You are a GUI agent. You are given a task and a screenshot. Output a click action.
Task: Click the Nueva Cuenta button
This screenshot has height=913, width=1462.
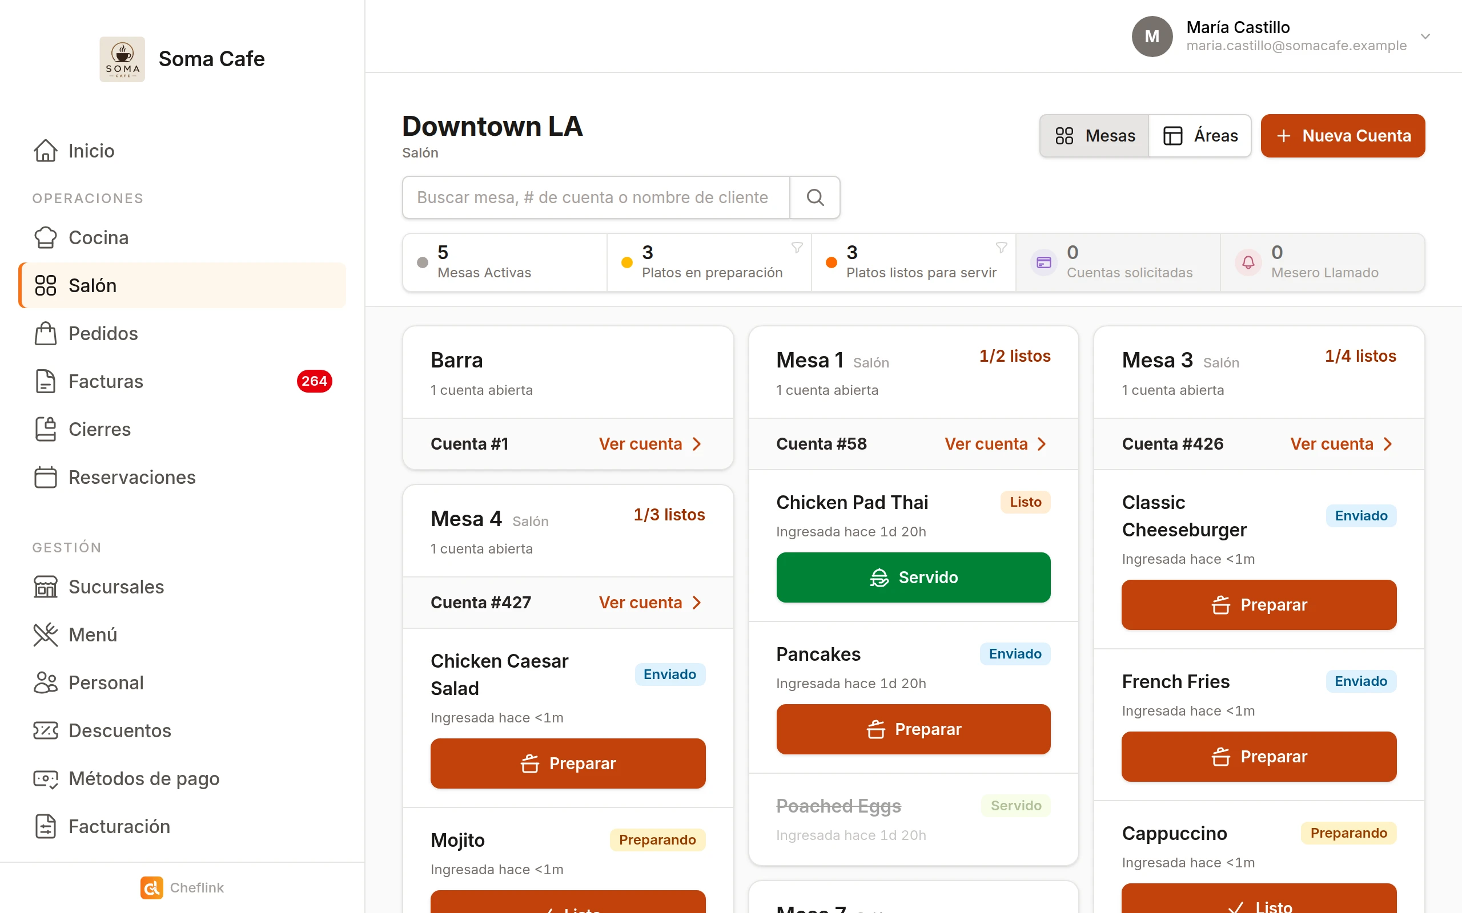(x=1343, y=136)
